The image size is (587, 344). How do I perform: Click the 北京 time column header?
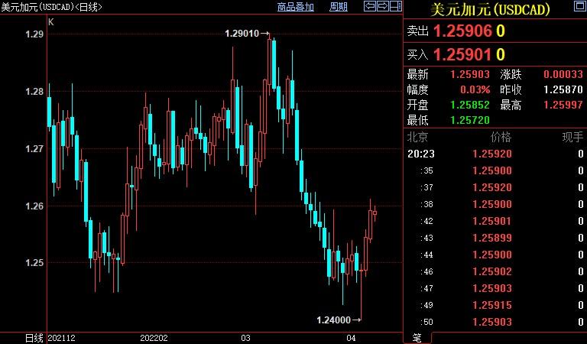(x=418, y=138)
